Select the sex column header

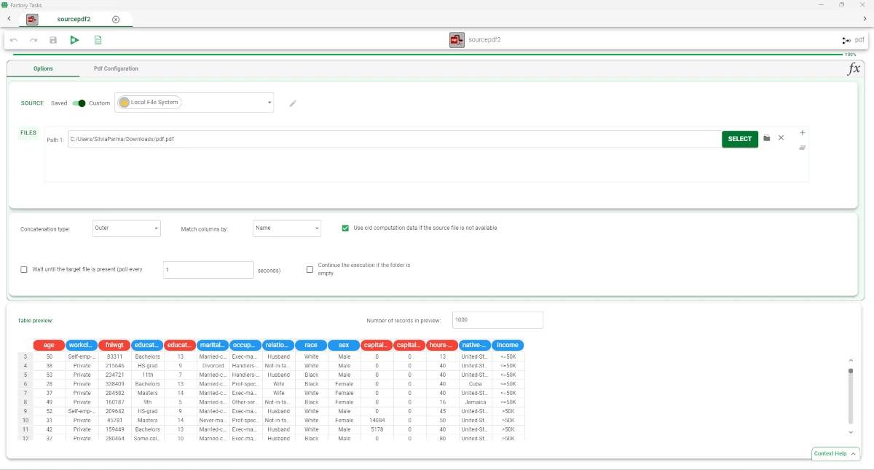344,345
